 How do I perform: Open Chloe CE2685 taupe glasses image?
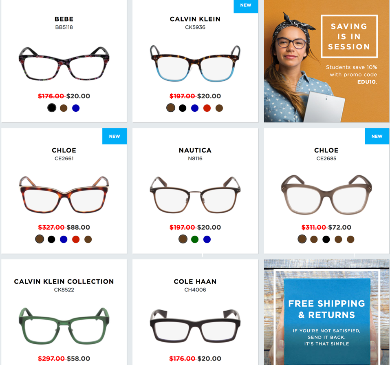tap(326, 195)
